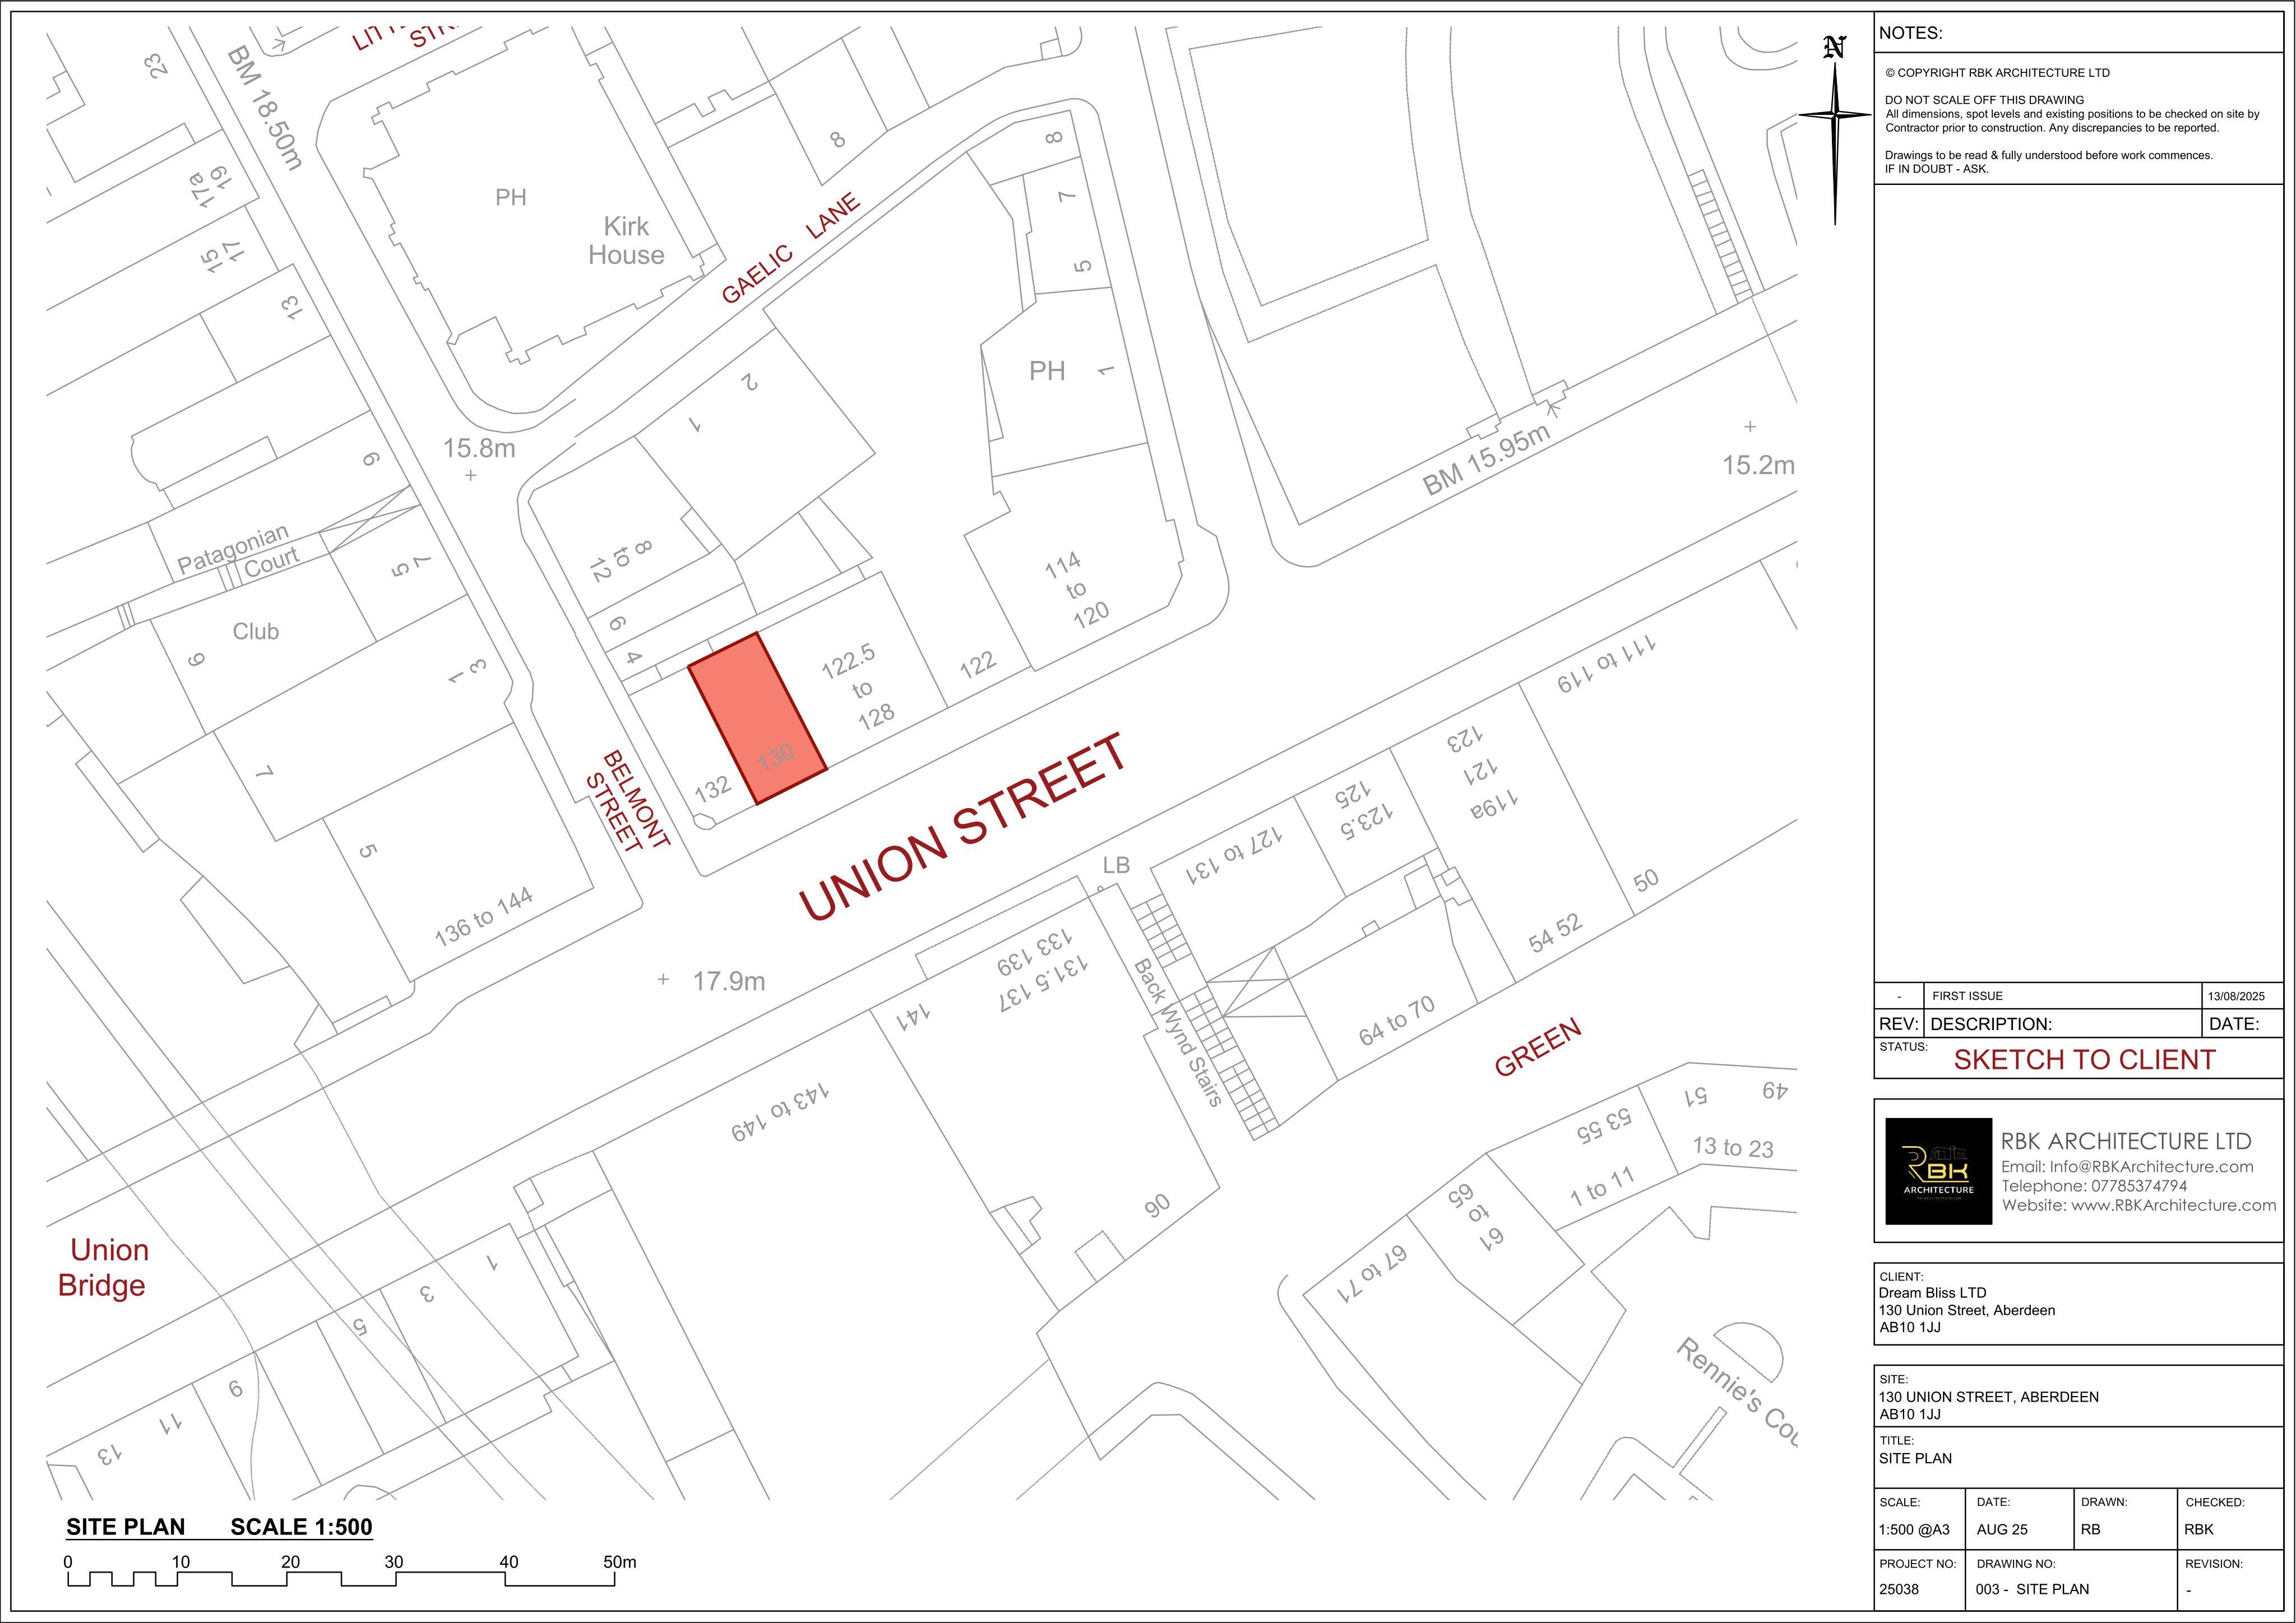The image size is (2296, 1623).
Task: Click the project number 25038
Action: click(x=1899, y=1589)
